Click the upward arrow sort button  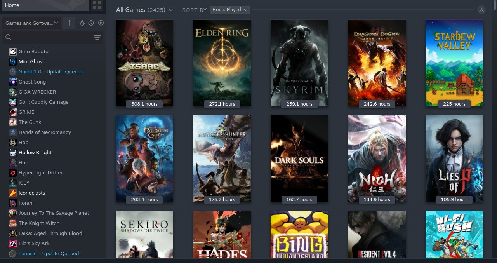(69, 23)
